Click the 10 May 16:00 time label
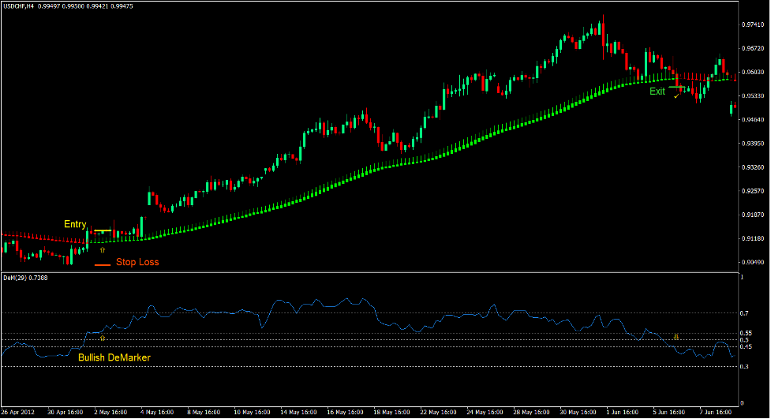This screenshot has height=419, width=771. coord(252,413)
